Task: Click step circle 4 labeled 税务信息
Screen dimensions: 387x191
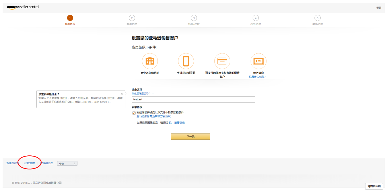Action: click(256, 18)
